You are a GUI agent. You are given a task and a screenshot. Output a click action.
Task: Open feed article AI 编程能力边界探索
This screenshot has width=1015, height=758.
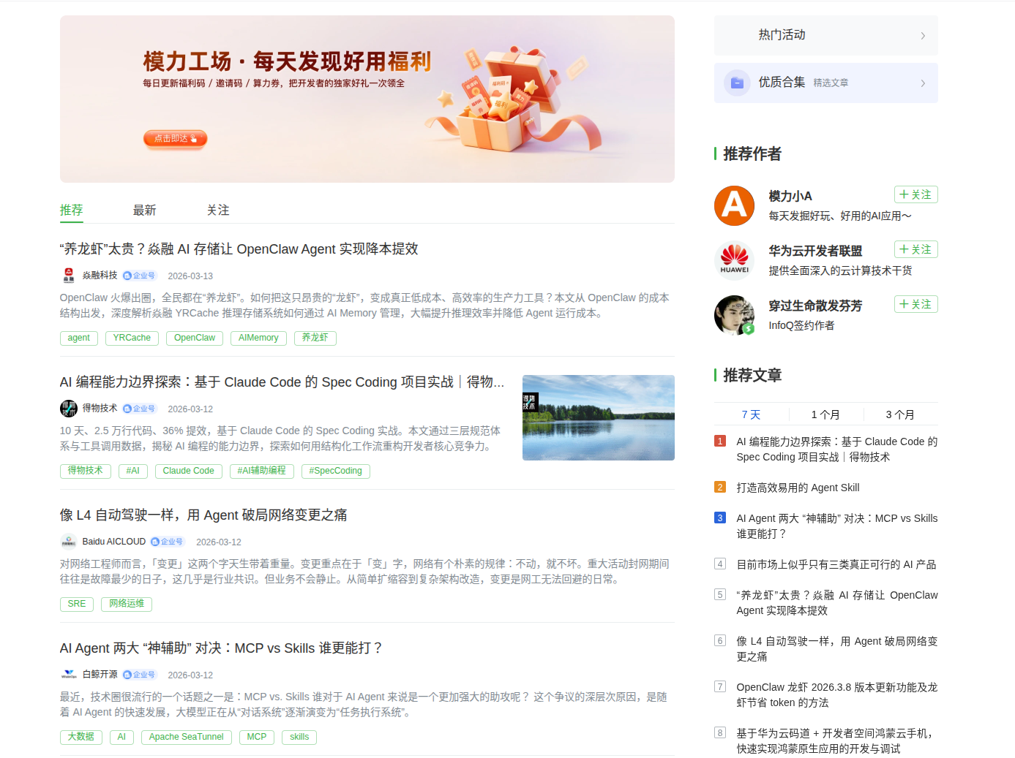[x=282, y=382]
